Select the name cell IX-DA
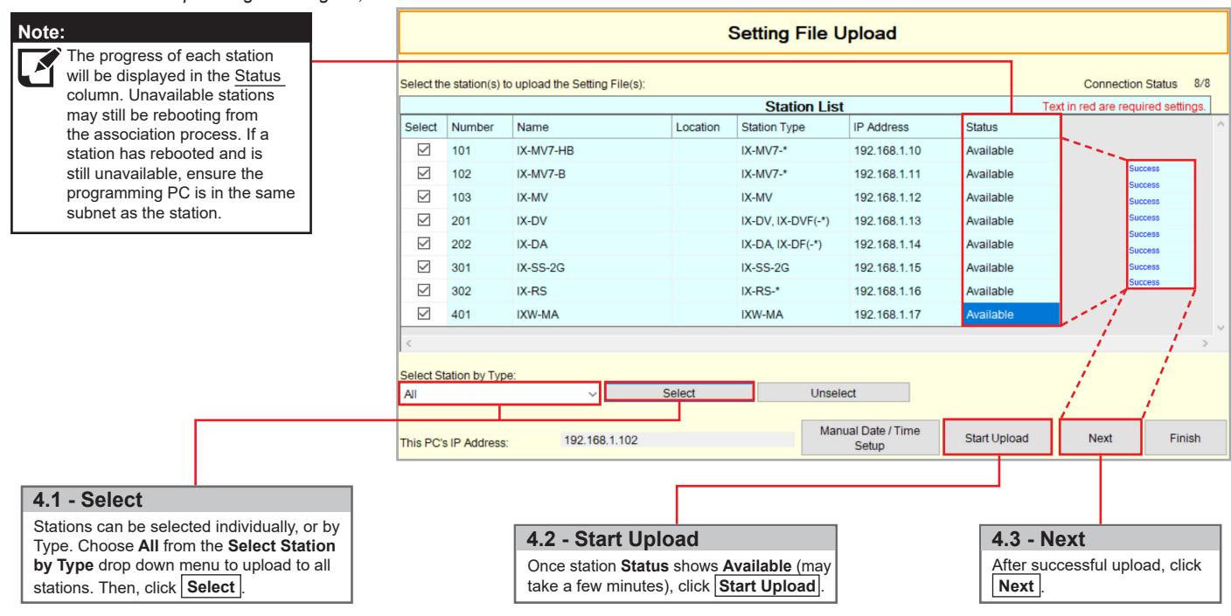Screen dimensions: 1231x616 (x=591, y=244)
